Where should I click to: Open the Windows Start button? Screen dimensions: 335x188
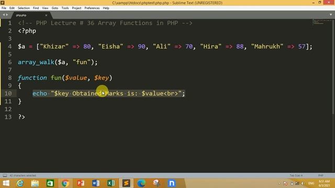pyautogui.click(x=6, y=183)
